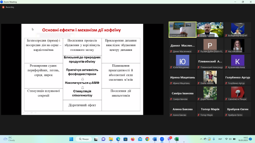Click slide text 'Стимуляція глікогенолізу'
The image size is (255, 143).
coord(82,93)
